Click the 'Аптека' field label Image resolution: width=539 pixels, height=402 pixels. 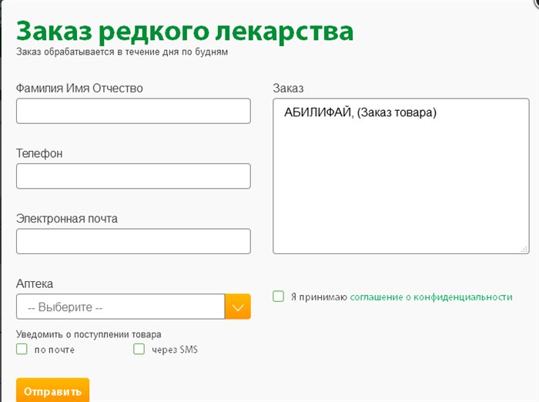[35, 284]
